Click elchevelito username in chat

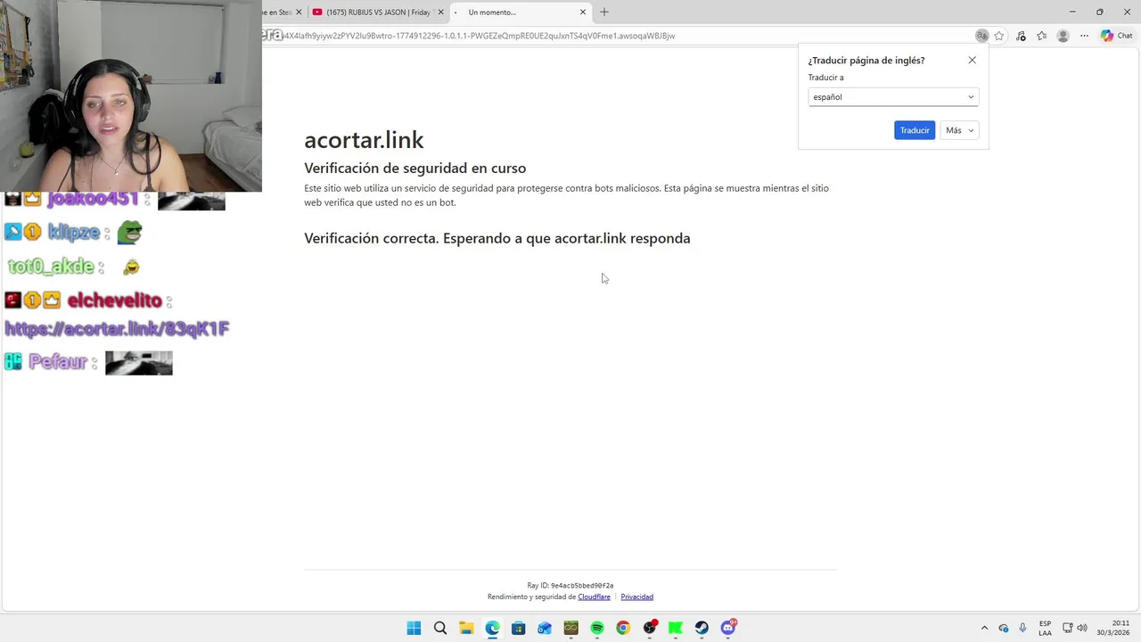[x=115, y=300]
